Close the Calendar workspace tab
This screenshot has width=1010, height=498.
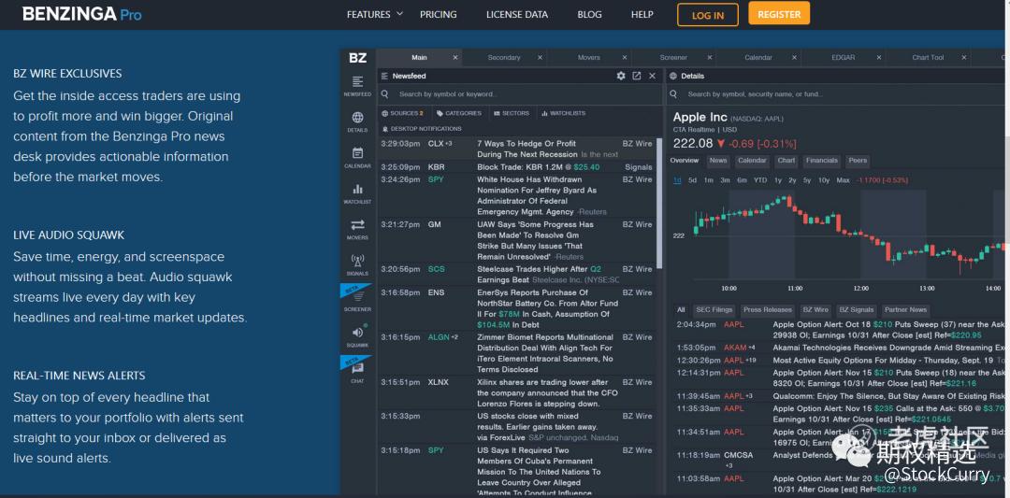tap(794, 57)
